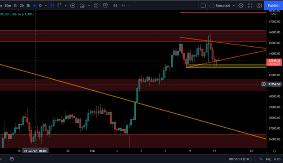
Task: Open chart settings gear icon
Action: point(241,6)
